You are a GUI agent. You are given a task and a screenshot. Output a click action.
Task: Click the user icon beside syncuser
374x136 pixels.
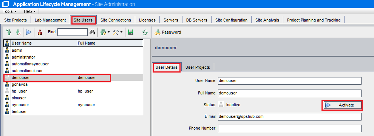7,105
